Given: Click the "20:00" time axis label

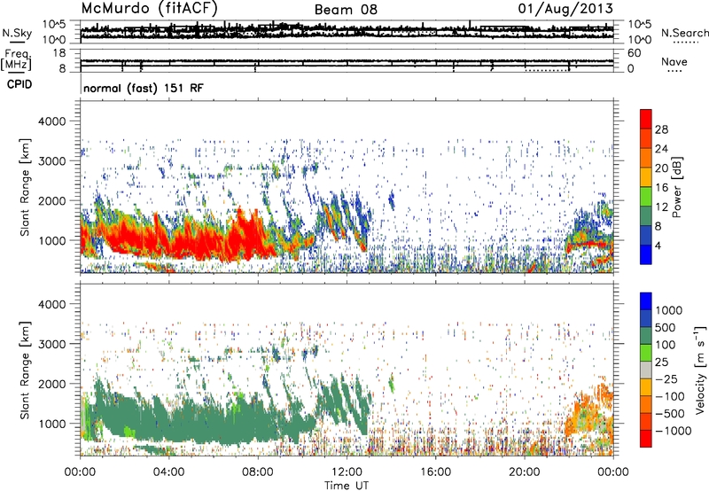Looking at the screenshot, I should (525, 472).
